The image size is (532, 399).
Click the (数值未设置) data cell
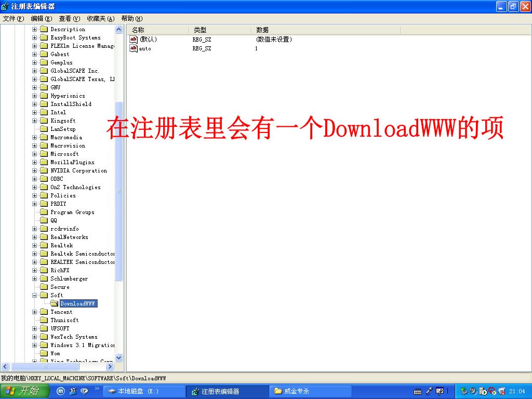[274, 39]
